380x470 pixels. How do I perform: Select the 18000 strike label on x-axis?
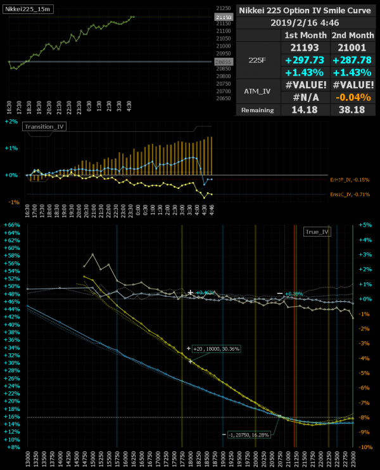pyautogui.click(x=190, y=459)
